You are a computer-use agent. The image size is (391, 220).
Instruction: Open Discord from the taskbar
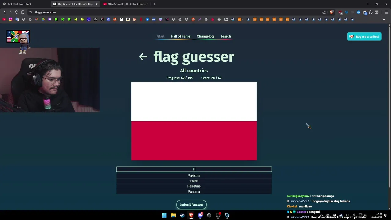pyautogui.click(x=200, y=215)
